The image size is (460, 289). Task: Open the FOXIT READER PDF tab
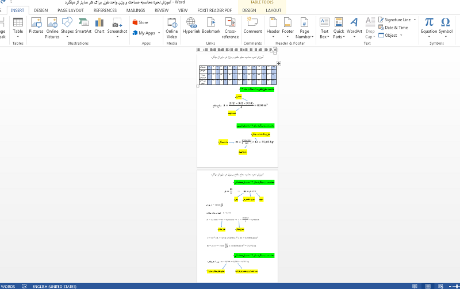pyautogui.click(x=214, y=10)
